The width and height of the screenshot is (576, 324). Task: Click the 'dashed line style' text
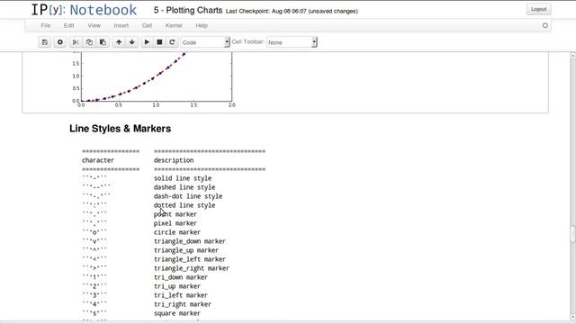coord(184,187)
